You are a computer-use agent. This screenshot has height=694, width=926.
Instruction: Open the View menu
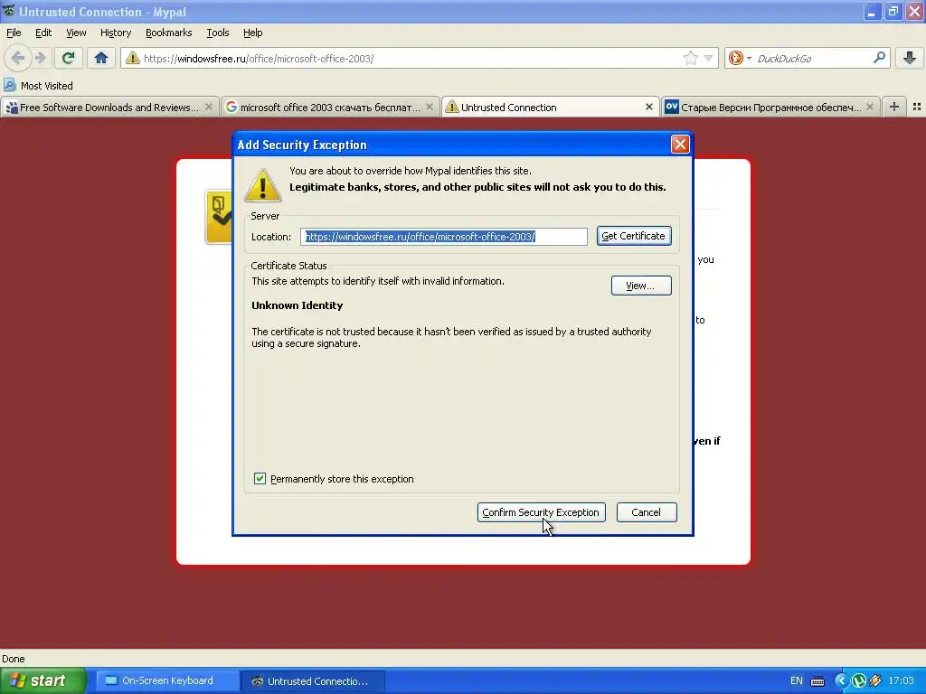(x=76, y=33)
